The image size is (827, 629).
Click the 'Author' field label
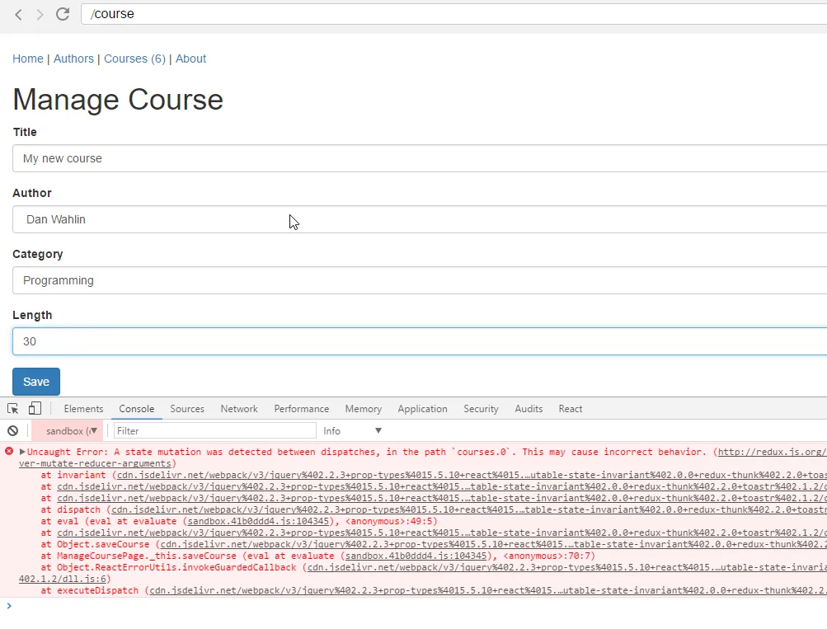[32, 193]
